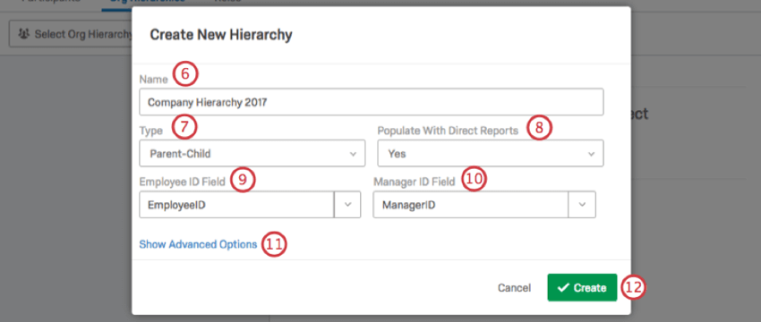Click the red circled number 7 marker
761x322 pixels.
click(184, 127)
